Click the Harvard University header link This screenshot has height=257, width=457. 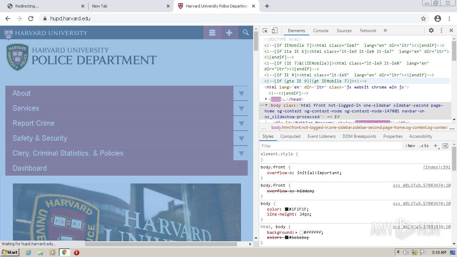pos(46,33)
